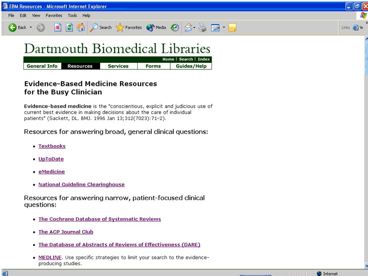Click the Mail envelope icon
Image resolution: width=368 pixels, height=276 pixels.
(x=188, y=28)
